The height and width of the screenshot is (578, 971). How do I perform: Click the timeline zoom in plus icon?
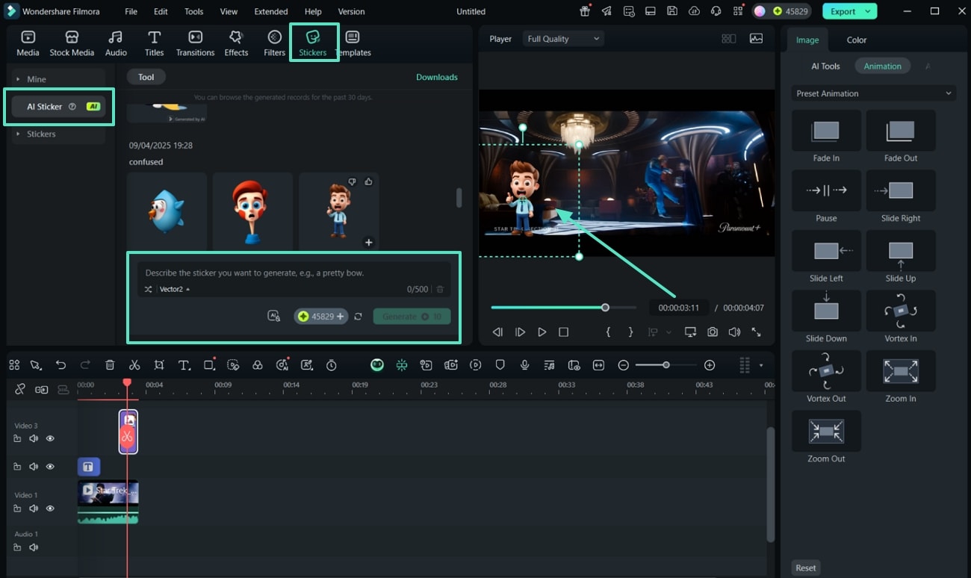pyautogui.click(x=710, y=364)
